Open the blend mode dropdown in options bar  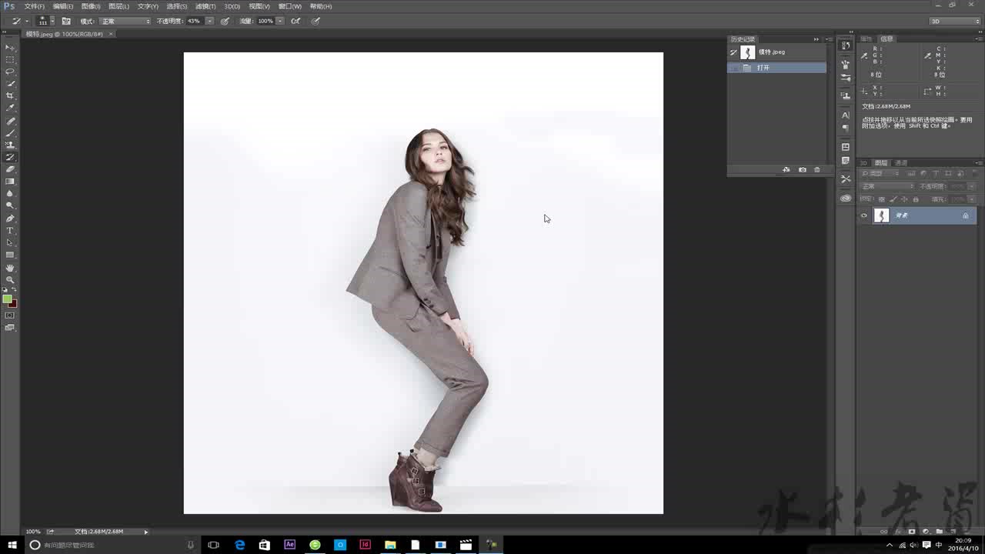coord(125,21)
